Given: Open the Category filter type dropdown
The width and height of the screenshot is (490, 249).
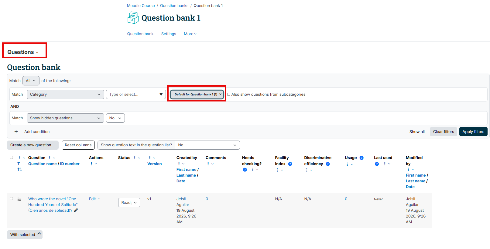Looking at the screenshot, I should point(65,94).
